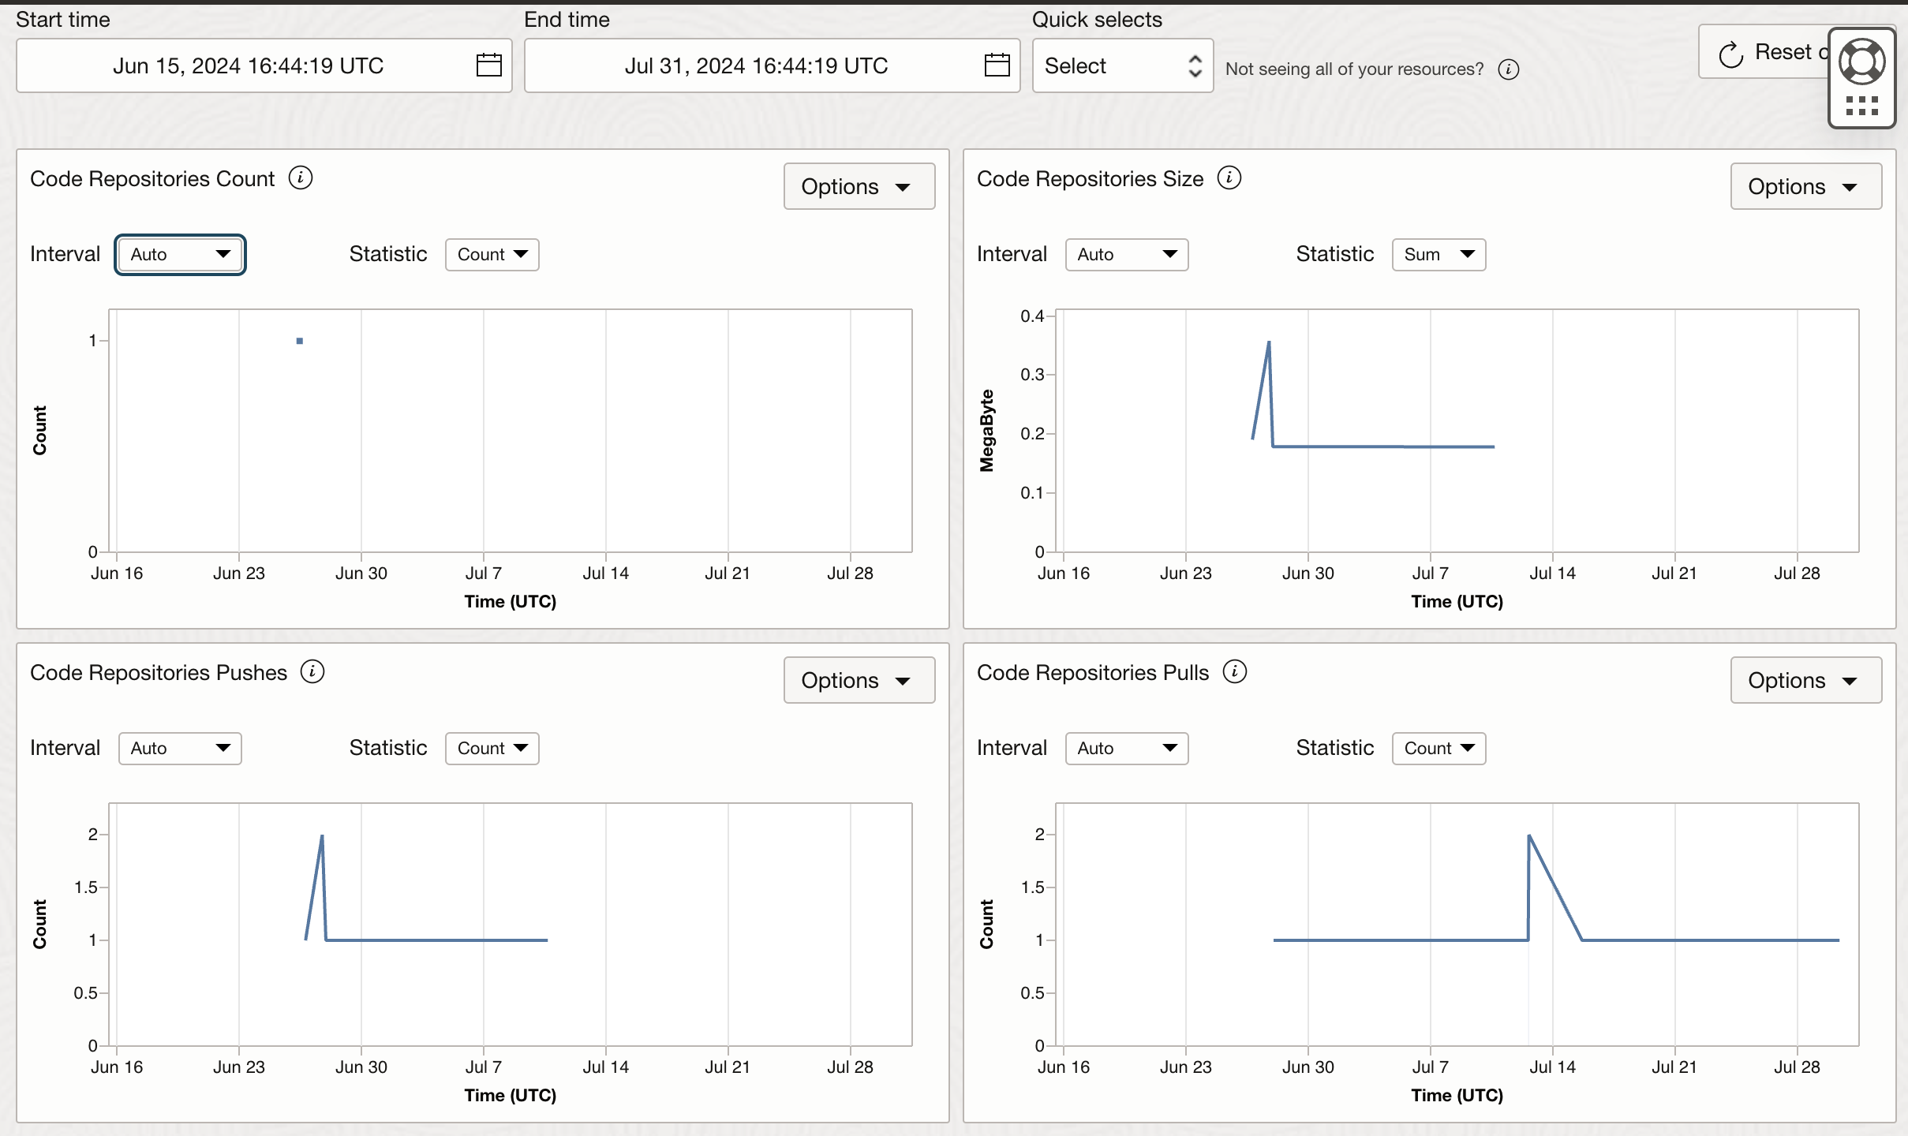1908x1136 pixels.
Task: Click the info icon beside resources message
Action: point(1510,69)
